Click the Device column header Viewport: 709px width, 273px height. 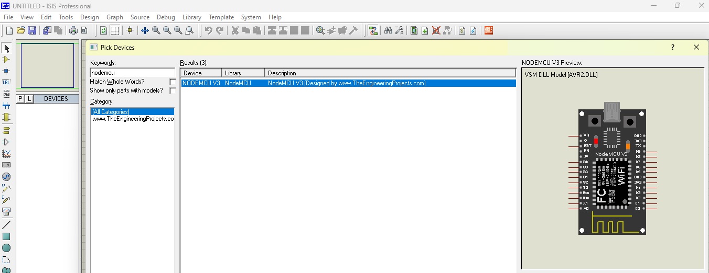point(201,73)
